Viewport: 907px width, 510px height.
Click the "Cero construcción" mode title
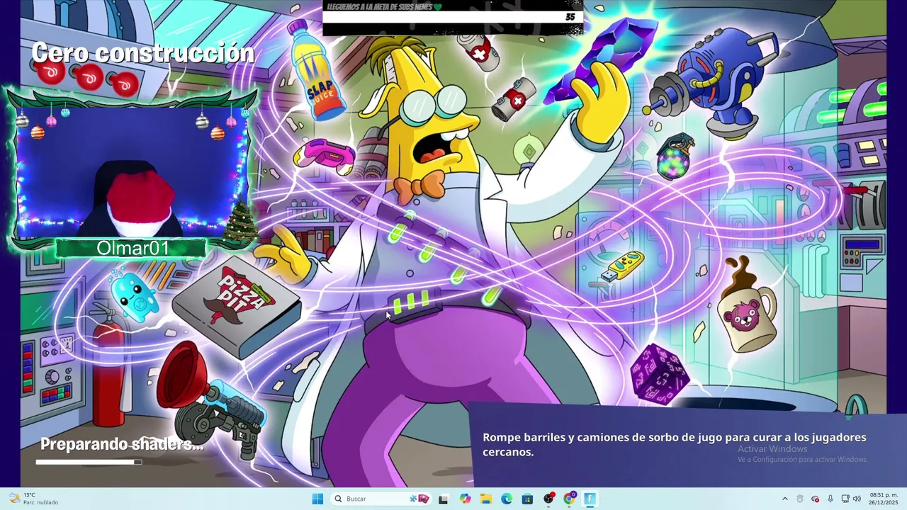143,53
